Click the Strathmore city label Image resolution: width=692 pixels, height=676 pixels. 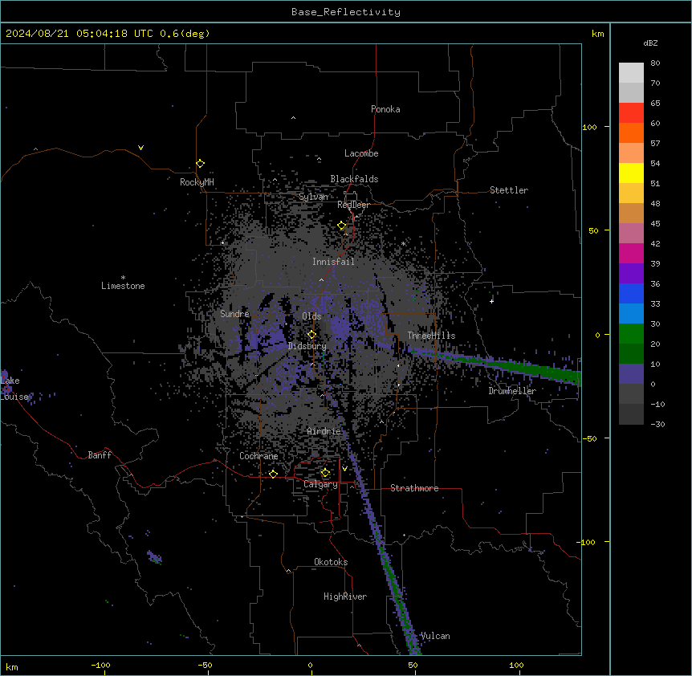point(414,488)
